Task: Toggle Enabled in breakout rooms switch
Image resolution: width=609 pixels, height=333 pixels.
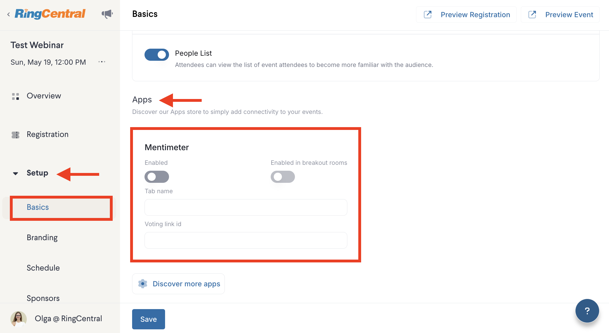Action: pyautogui.click(x=283, y=177)
